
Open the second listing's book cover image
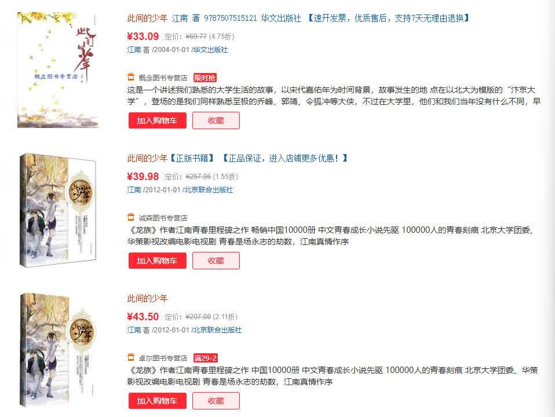click(58, 210)
